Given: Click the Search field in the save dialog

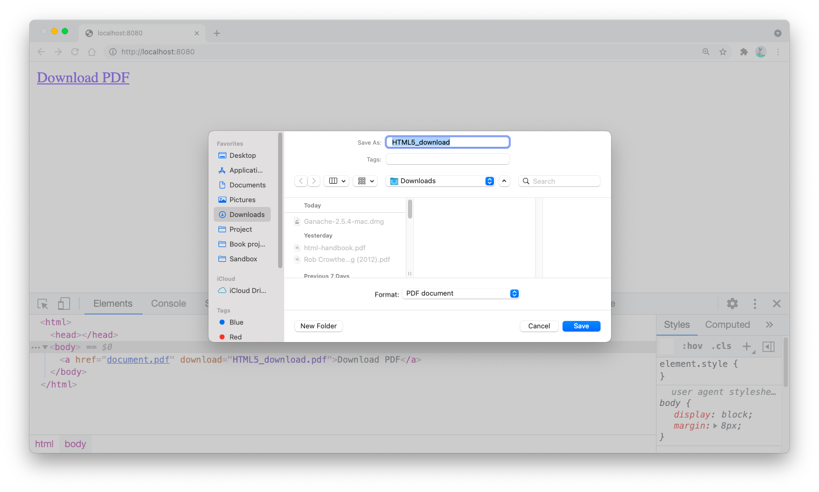Looking at the screenshot, I should tap(559, 181).
